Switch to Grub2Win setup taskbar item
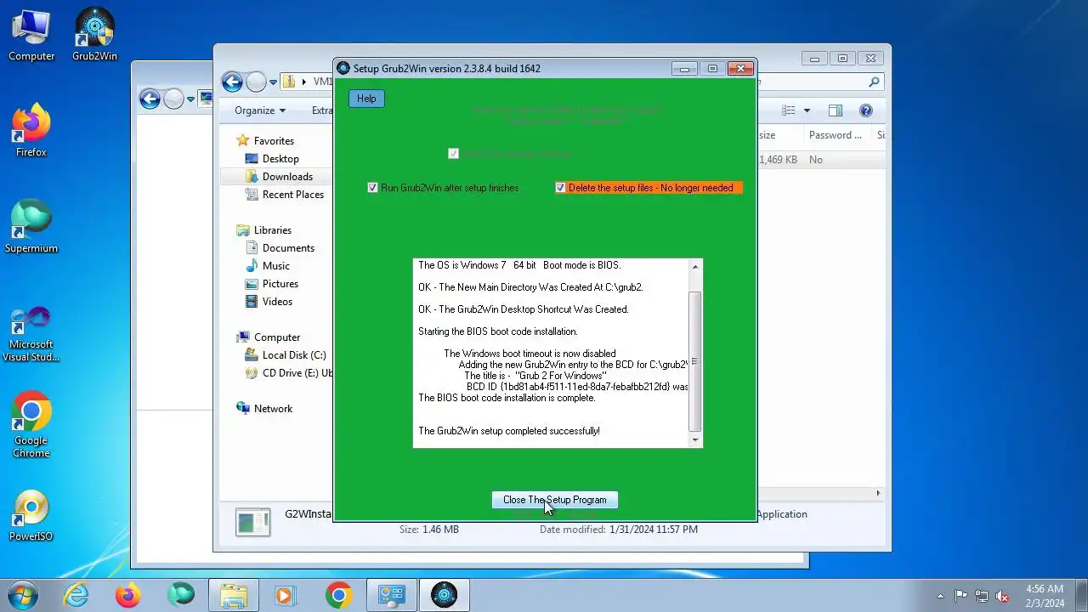1088x612 pixels. (x=444, y=595)
